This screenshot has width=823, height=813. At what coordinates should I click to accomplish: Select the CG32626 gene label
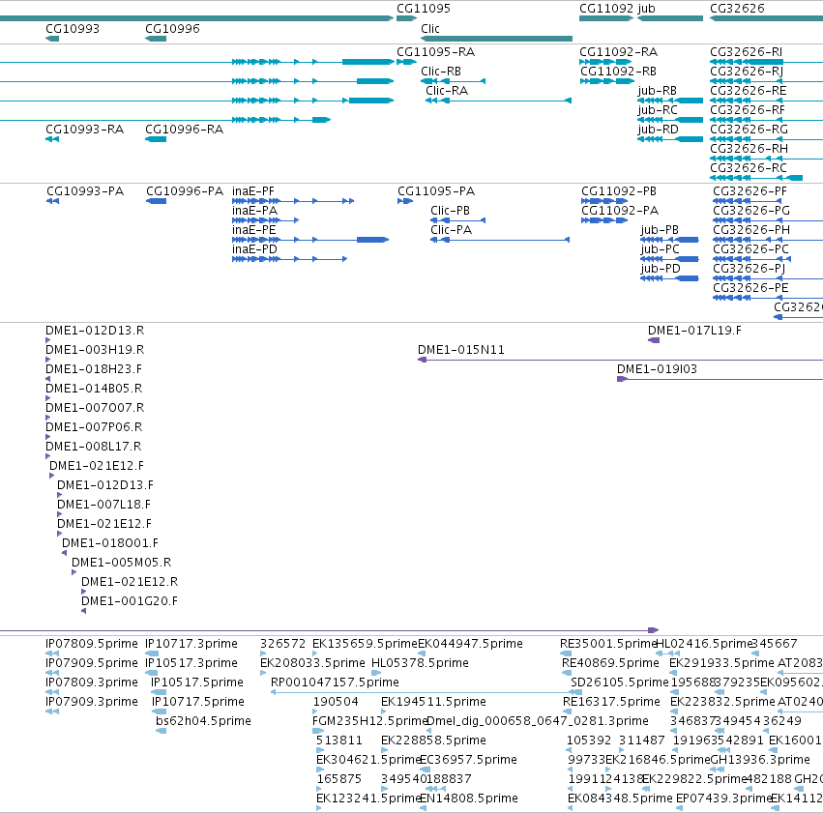point(737,9)
